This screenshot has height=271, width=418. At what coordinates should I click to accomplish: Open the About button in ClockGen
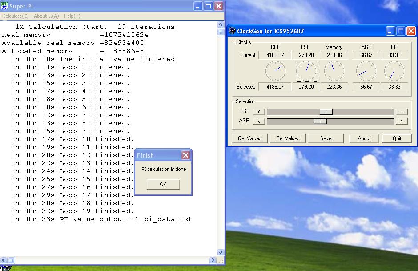tap(364, 138)
